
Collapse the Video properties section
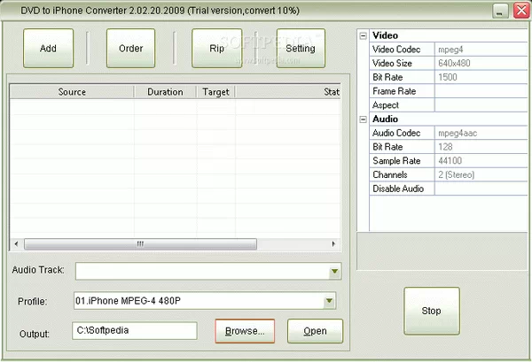point(364,35)
